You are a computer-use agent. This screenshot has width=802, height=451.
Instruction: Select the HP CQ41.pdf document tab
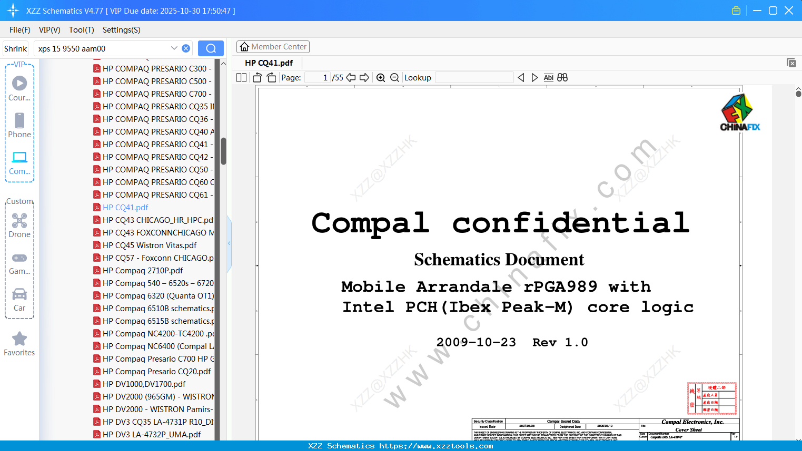[269, 63]
